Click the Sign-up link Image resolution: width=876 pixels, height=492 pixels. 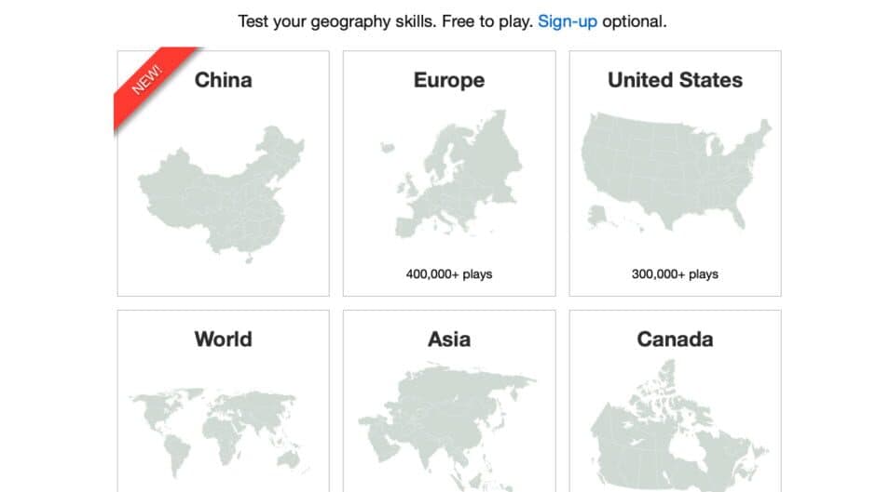tap(568, 21)
